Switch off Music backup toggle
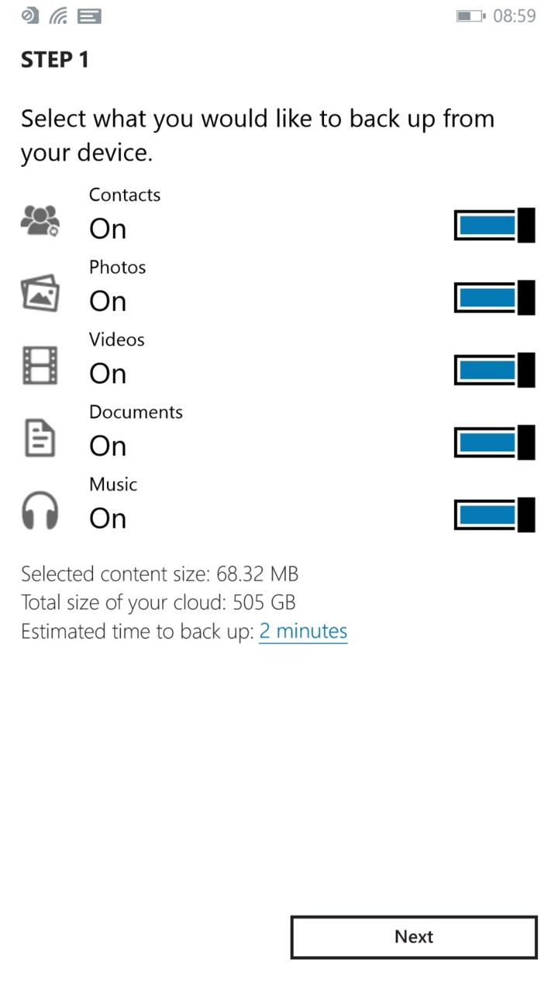Screen dimensions: 558x993 494,514
